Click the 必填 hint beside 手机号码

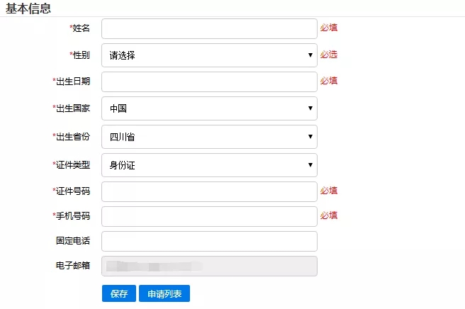[329, 215]
